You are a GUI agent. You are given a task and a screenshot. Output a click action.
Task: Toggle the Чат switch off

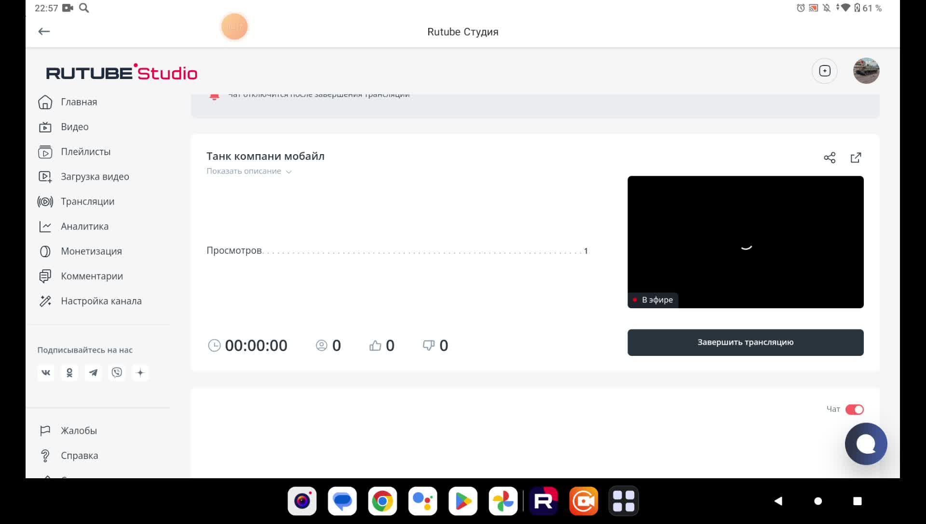pyautogui.click(x=854, y=409)
